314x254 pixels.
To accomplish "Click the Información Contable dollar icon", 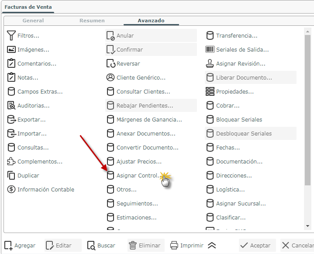I will click(x=11, y=189).
